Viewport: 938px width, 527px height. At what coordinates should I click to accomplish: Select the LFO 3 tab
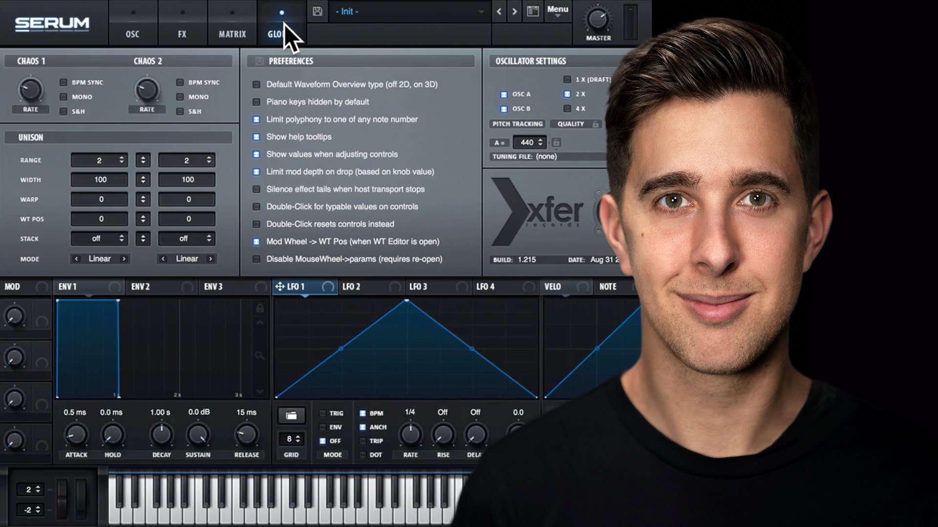click(418, 286)
